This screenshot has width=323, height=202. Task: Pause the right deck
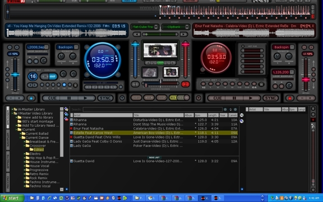[234, 98]
